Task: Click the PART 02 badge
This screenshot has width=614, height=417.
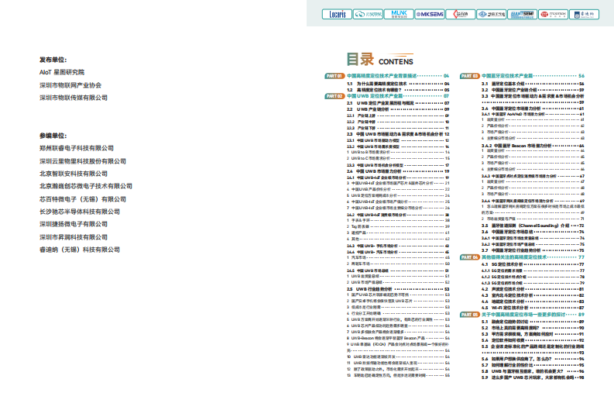Action: 334,95
